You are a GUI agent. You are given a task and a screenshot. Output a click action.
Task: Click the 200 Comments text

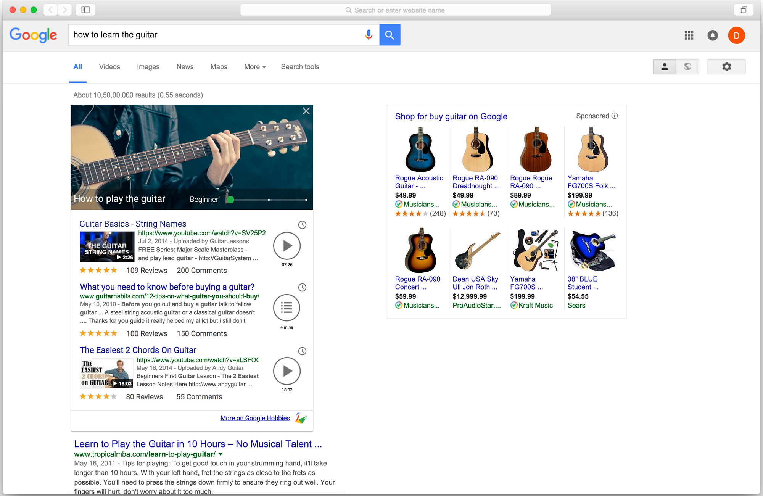tap(202, 271)
